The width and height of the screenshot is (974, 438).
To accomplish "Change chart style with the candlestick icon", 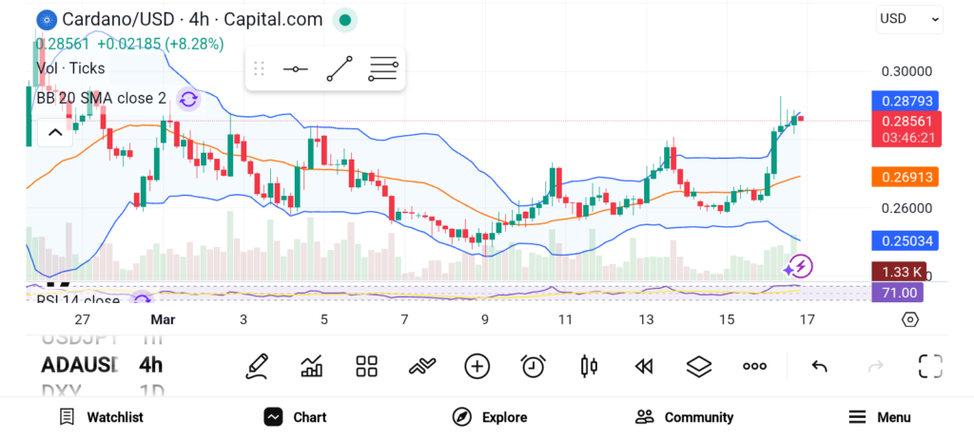I will point(589,366).
